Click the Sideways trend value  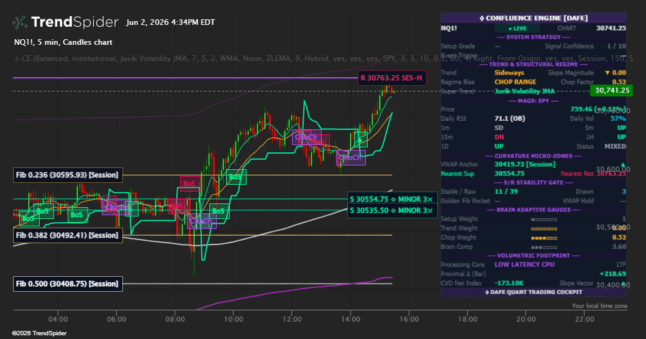(509, 73)
